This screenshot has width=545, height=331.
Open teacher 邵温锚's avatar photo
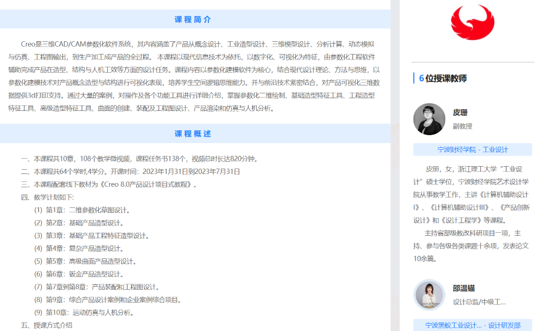pyautogui.click(x=429, y=295)
